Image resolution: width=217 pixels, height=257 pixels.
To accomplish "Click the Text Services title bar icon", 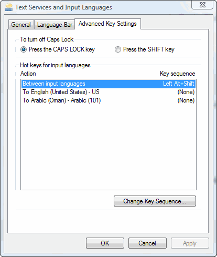I will [9, 7].
